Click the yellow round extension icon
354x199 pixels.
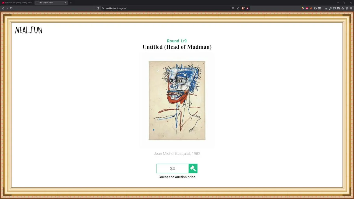tap(303, 8)
